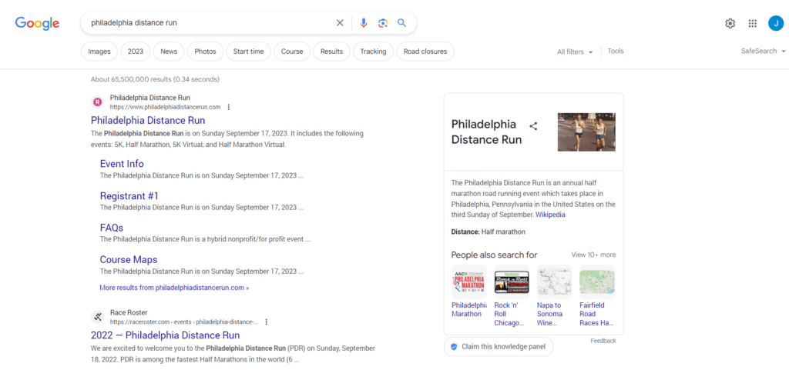Screen dimensions: 789x370
Task: Click the Philadelphia Marathon text link
Action: [469, 310]
